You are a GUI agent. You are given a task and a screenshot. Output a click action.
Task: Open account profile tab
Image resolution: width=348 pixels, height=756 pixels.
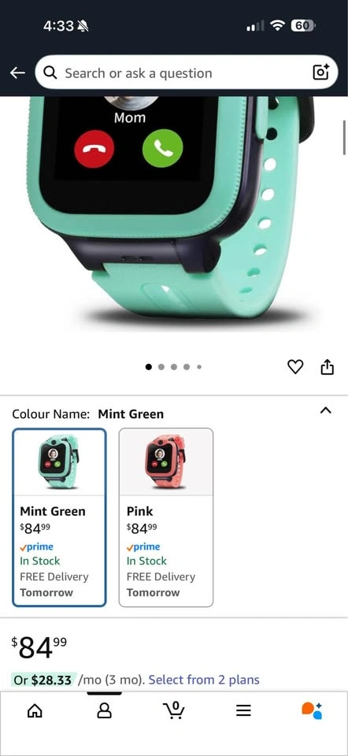(x=104, y=710)
